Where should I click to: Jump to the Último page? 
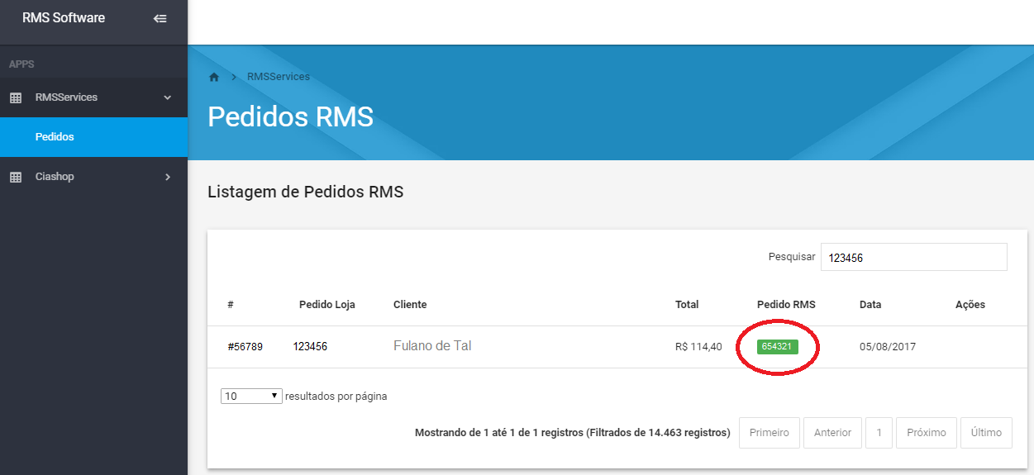986,433
